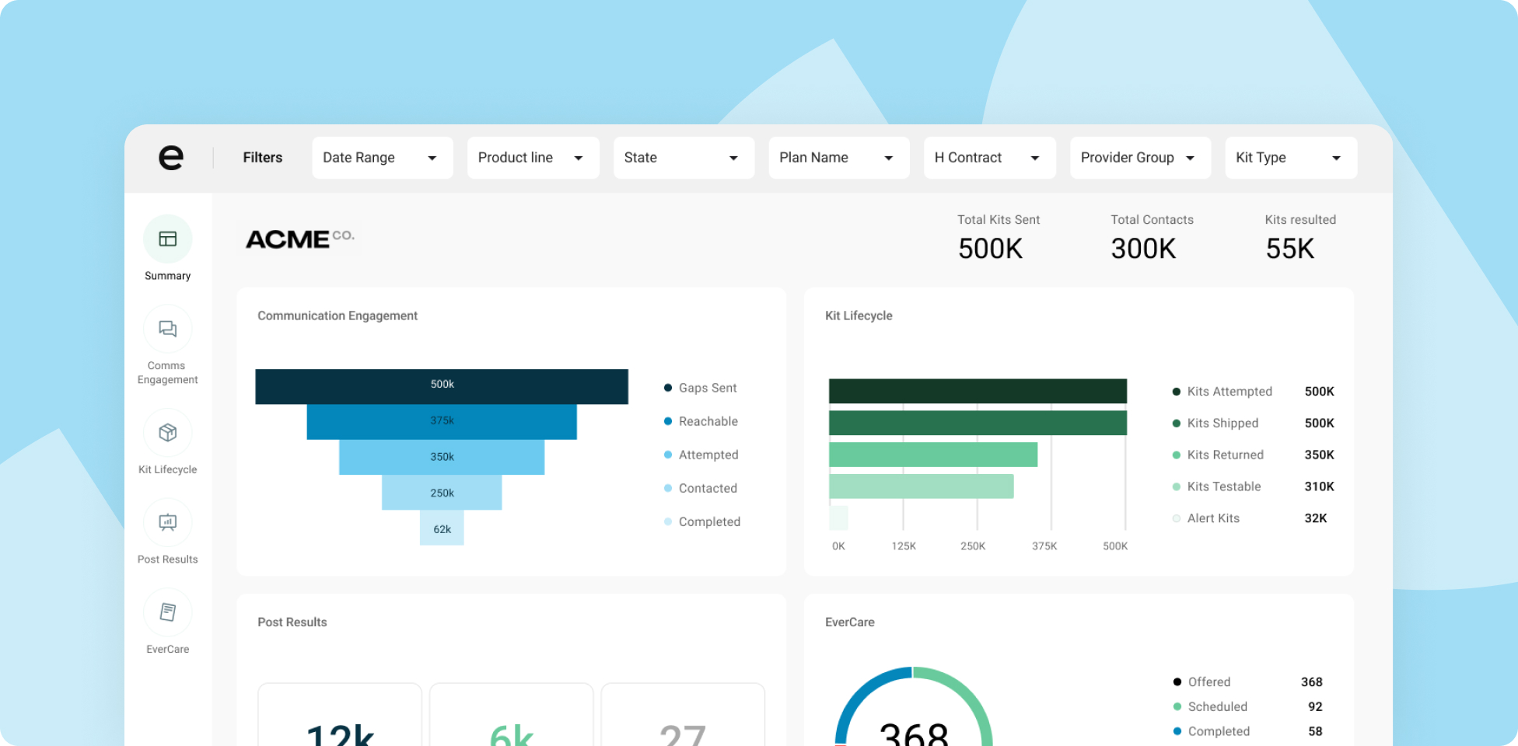Click the Kits Shipped legend entry
This screenshot has height=746, width=1518.
(1215, 424)
